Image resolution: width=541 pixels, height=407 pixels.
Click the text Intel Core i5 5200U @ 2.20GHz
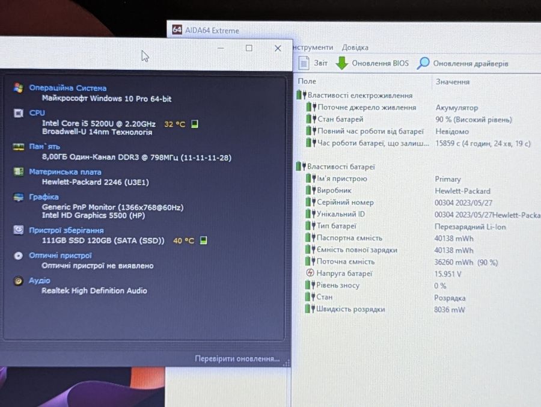99,123
